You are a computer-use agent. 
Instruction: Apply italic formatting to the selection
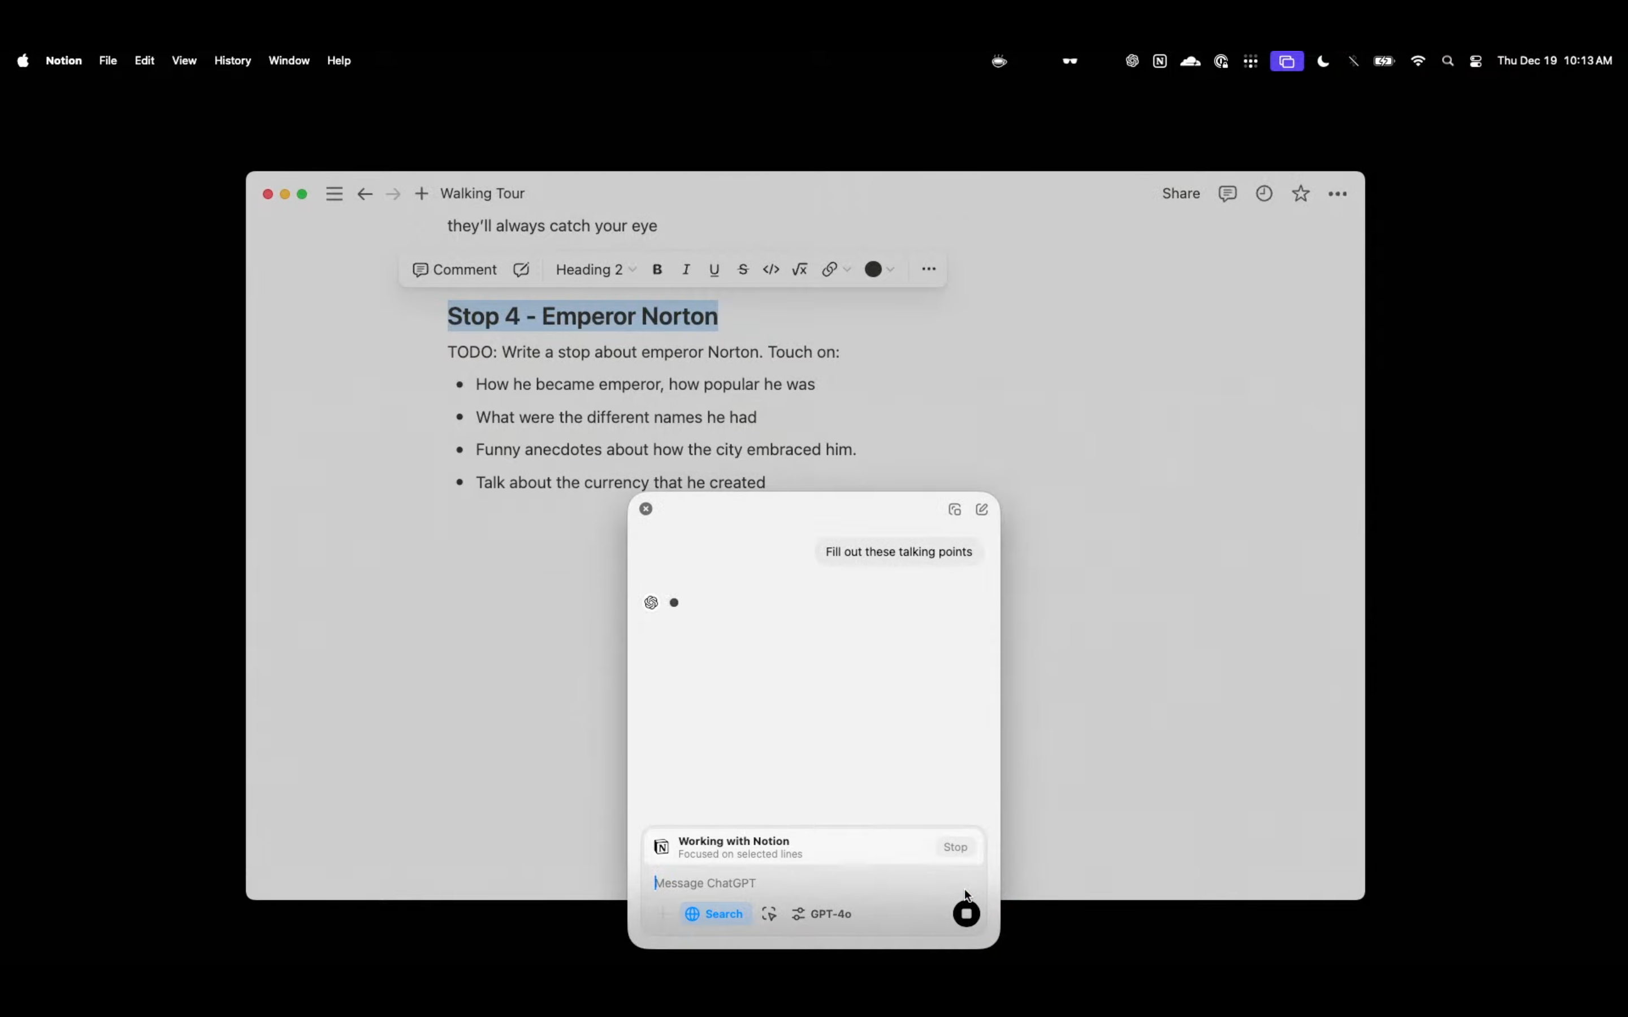pos(686,270)
